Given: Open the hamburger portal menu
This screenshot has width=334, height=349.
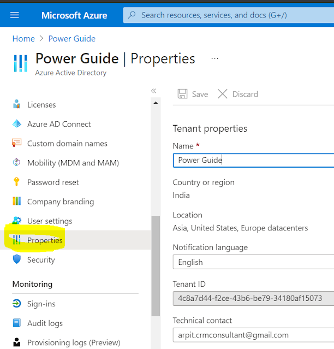Looking at the screenshot, I should [x=14, y=15].
